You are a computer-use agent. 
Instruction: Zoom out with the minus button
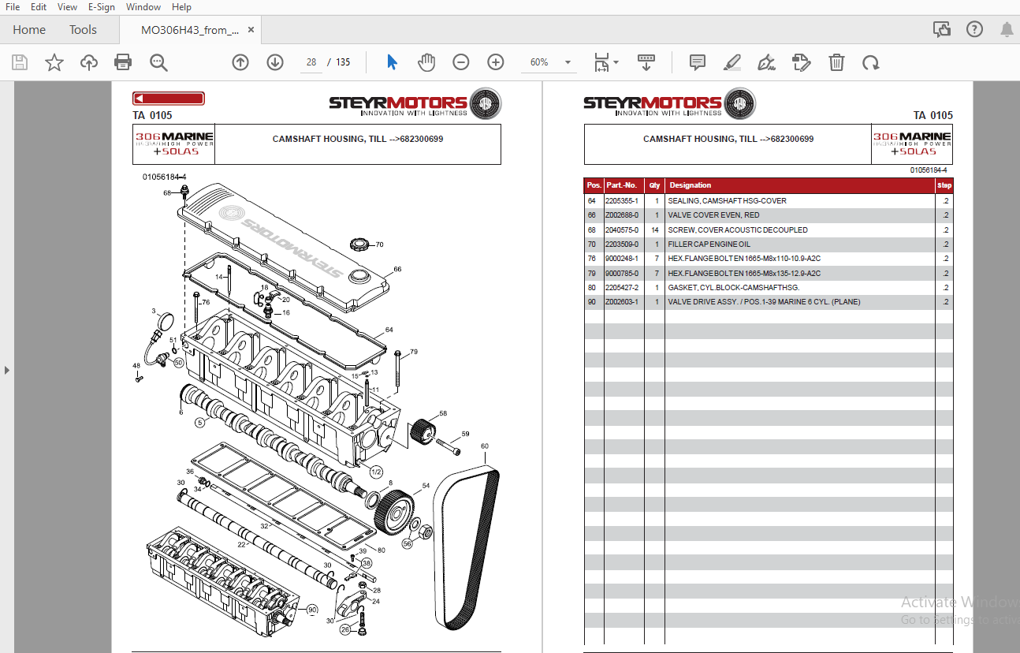pos(461,62)
